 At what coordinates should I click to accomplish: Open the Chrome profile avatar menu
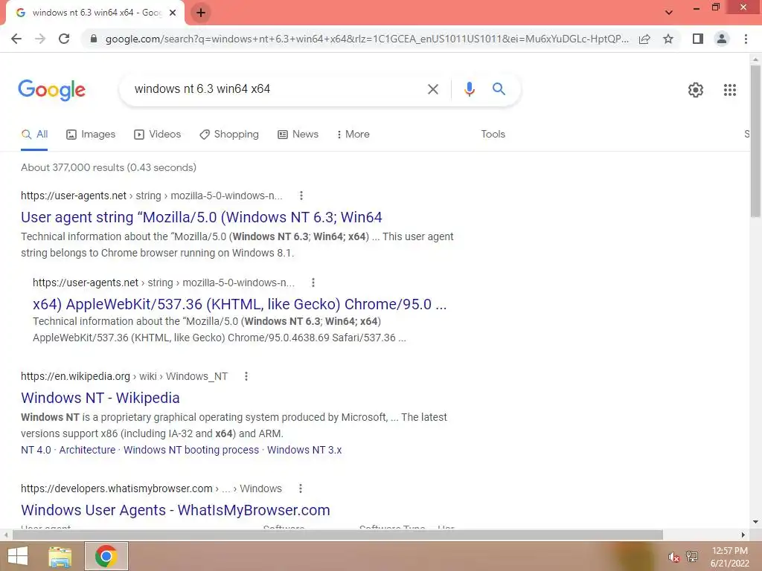click(722, 39)
